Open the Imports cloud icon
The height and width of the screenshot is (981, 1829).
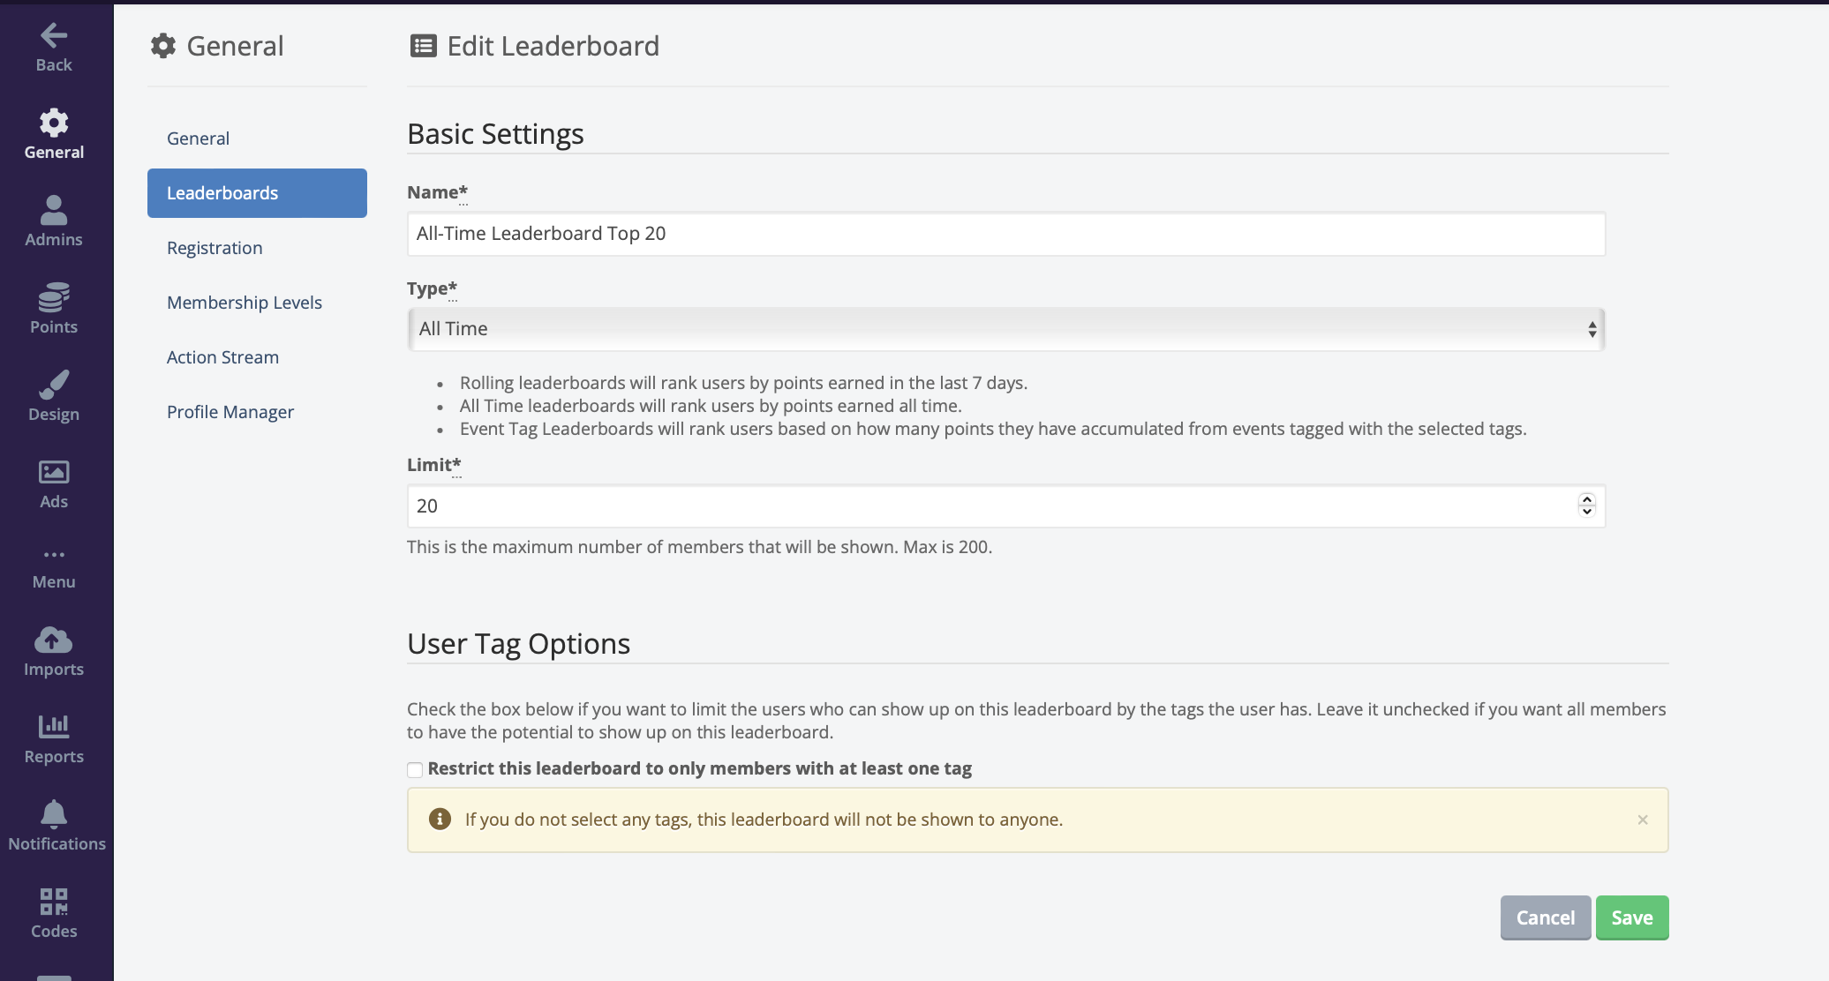point(54,640)
